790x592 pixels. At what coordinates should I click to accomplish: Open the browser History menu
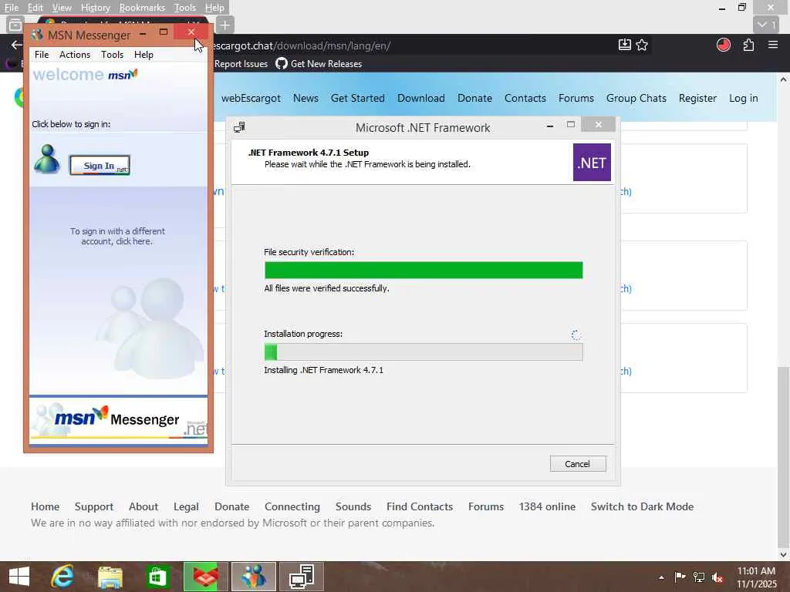point(95,8)
